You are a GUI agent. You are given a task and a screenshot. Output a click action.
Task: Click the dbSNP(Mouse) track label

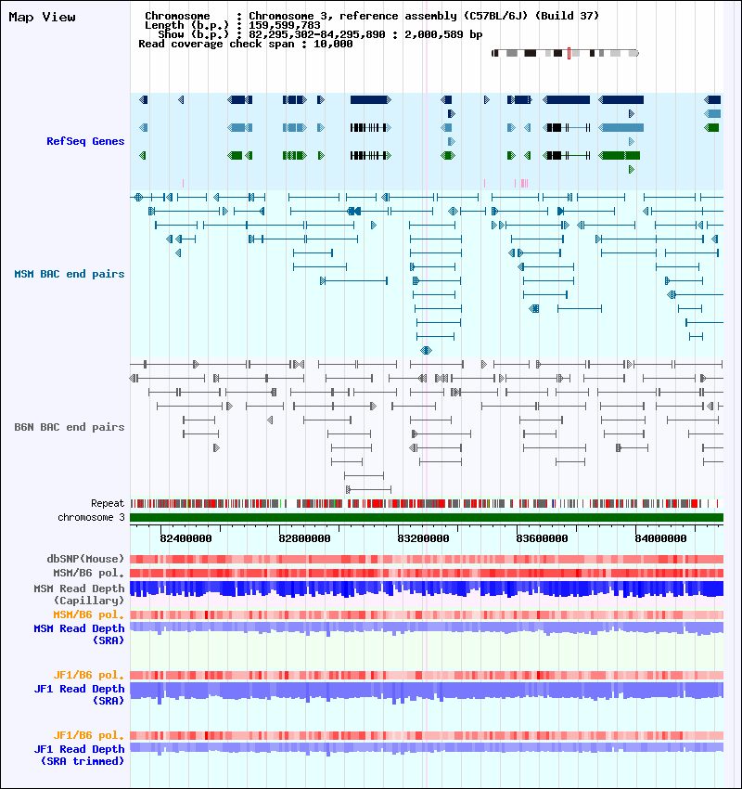pyautogui.click(x=85, y=559)
